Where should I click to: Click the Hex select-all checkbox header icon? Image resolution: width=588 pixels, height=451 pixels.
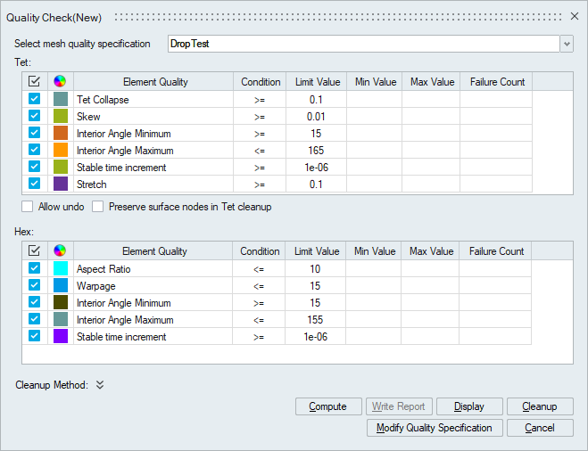35,251
